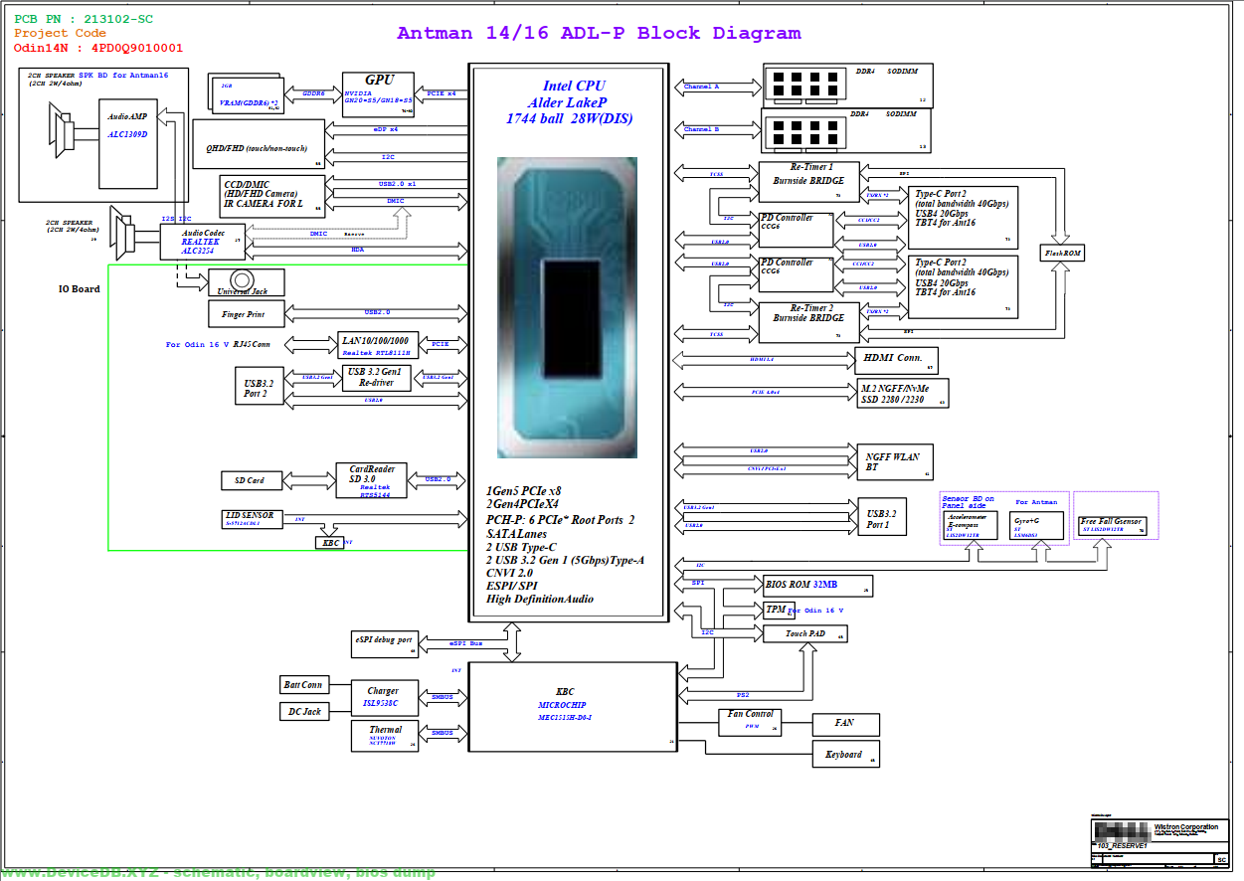Click the QHD/FHD (touch/non-touch) display block
Image resolution: width=1244 pixels, height=881 pixels.
259,144
